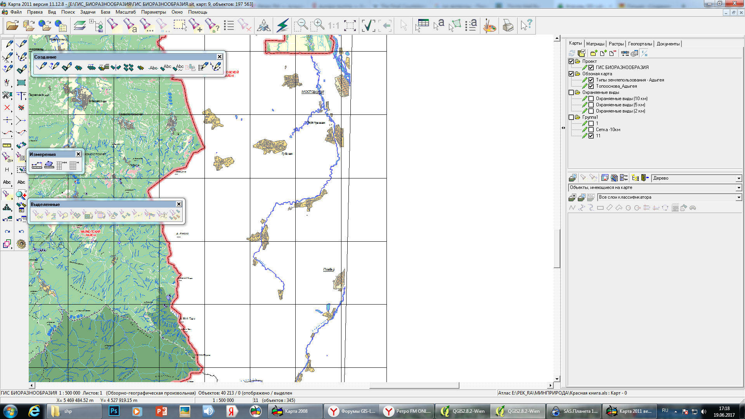
Task: Check the Сетка -10км layer checkbox
Action: tap(591, 130)
